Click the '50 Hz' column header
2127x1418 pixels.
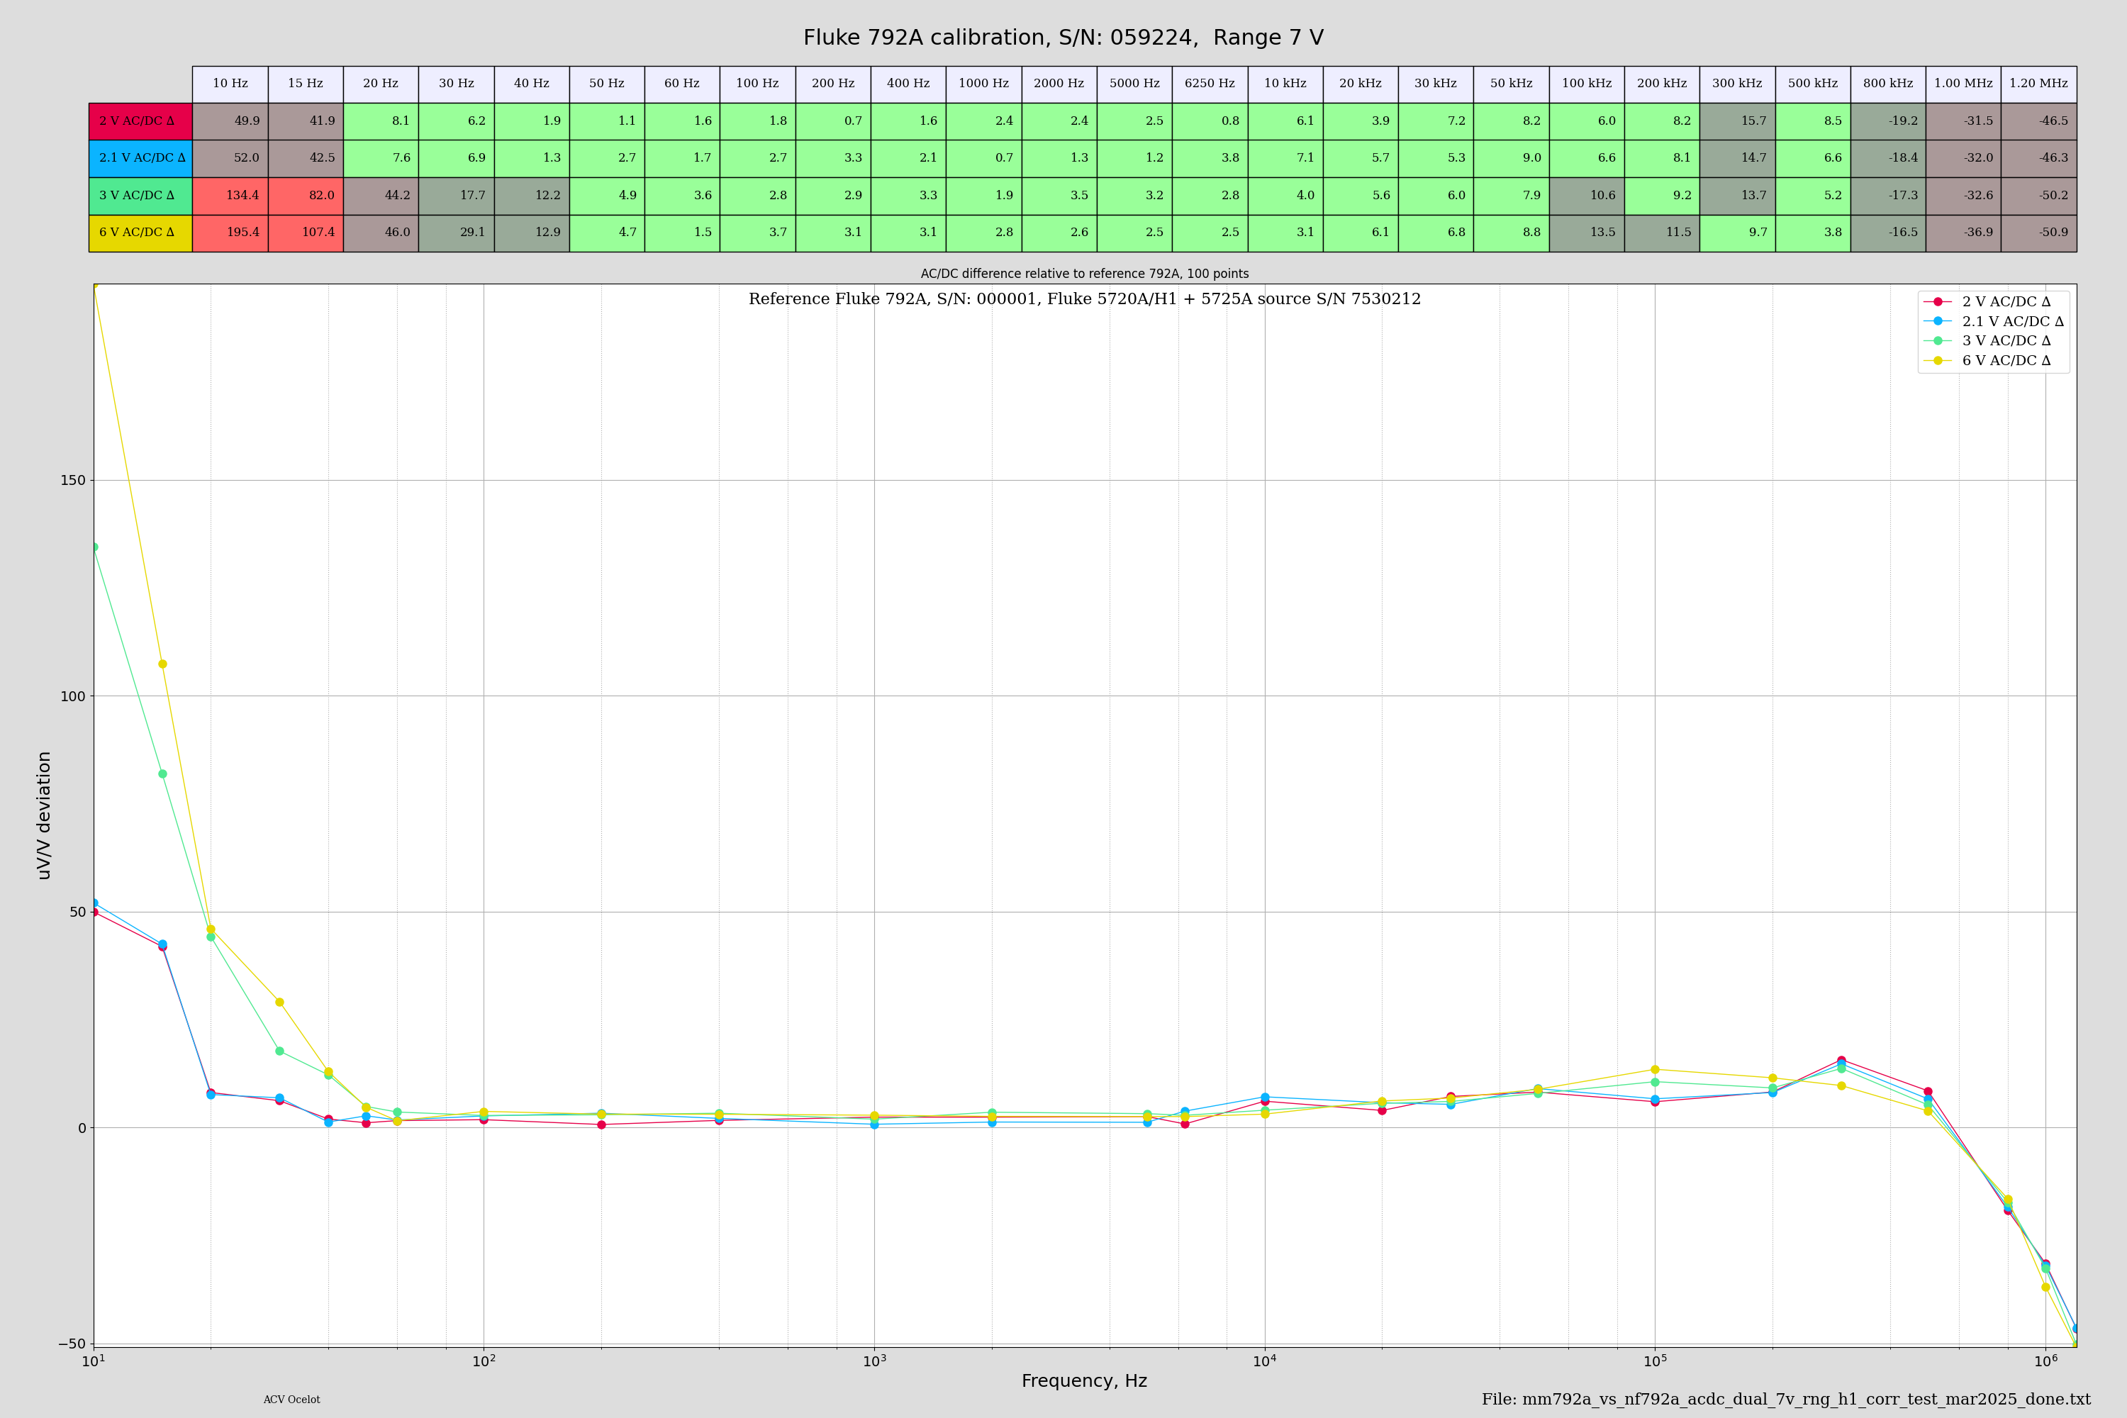point(607,84)
